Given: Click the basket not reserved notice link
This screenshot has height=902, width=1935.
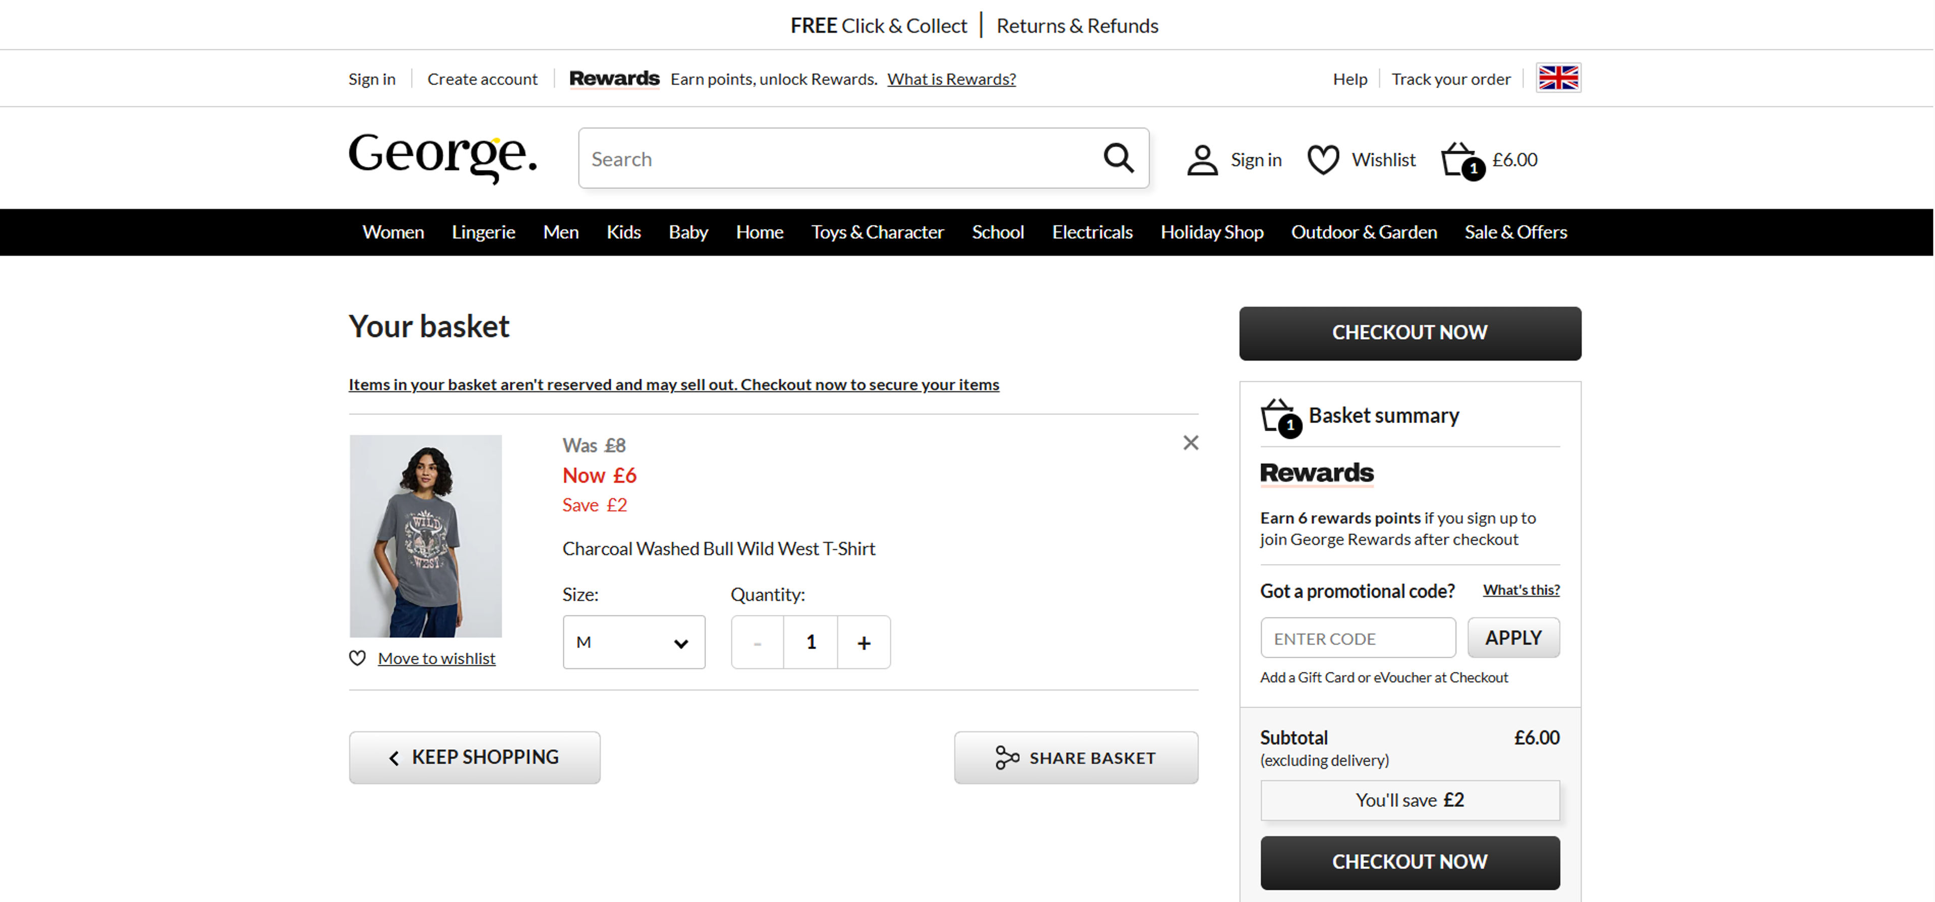Looking at the screenshot, I should pos(673,385).
